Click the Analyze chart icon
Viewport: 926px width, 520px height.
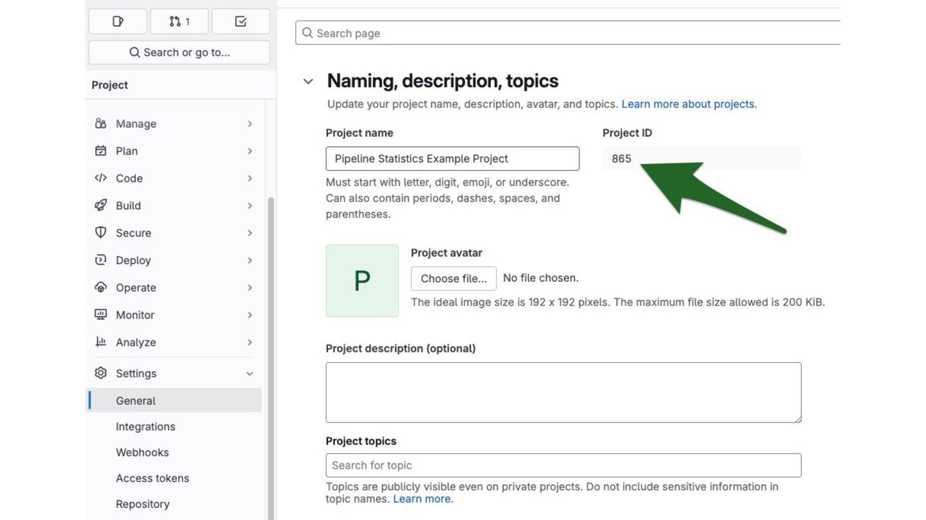tap(101, 342)
